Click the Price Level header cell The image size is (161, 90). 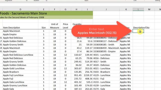[x=65, y=26]
